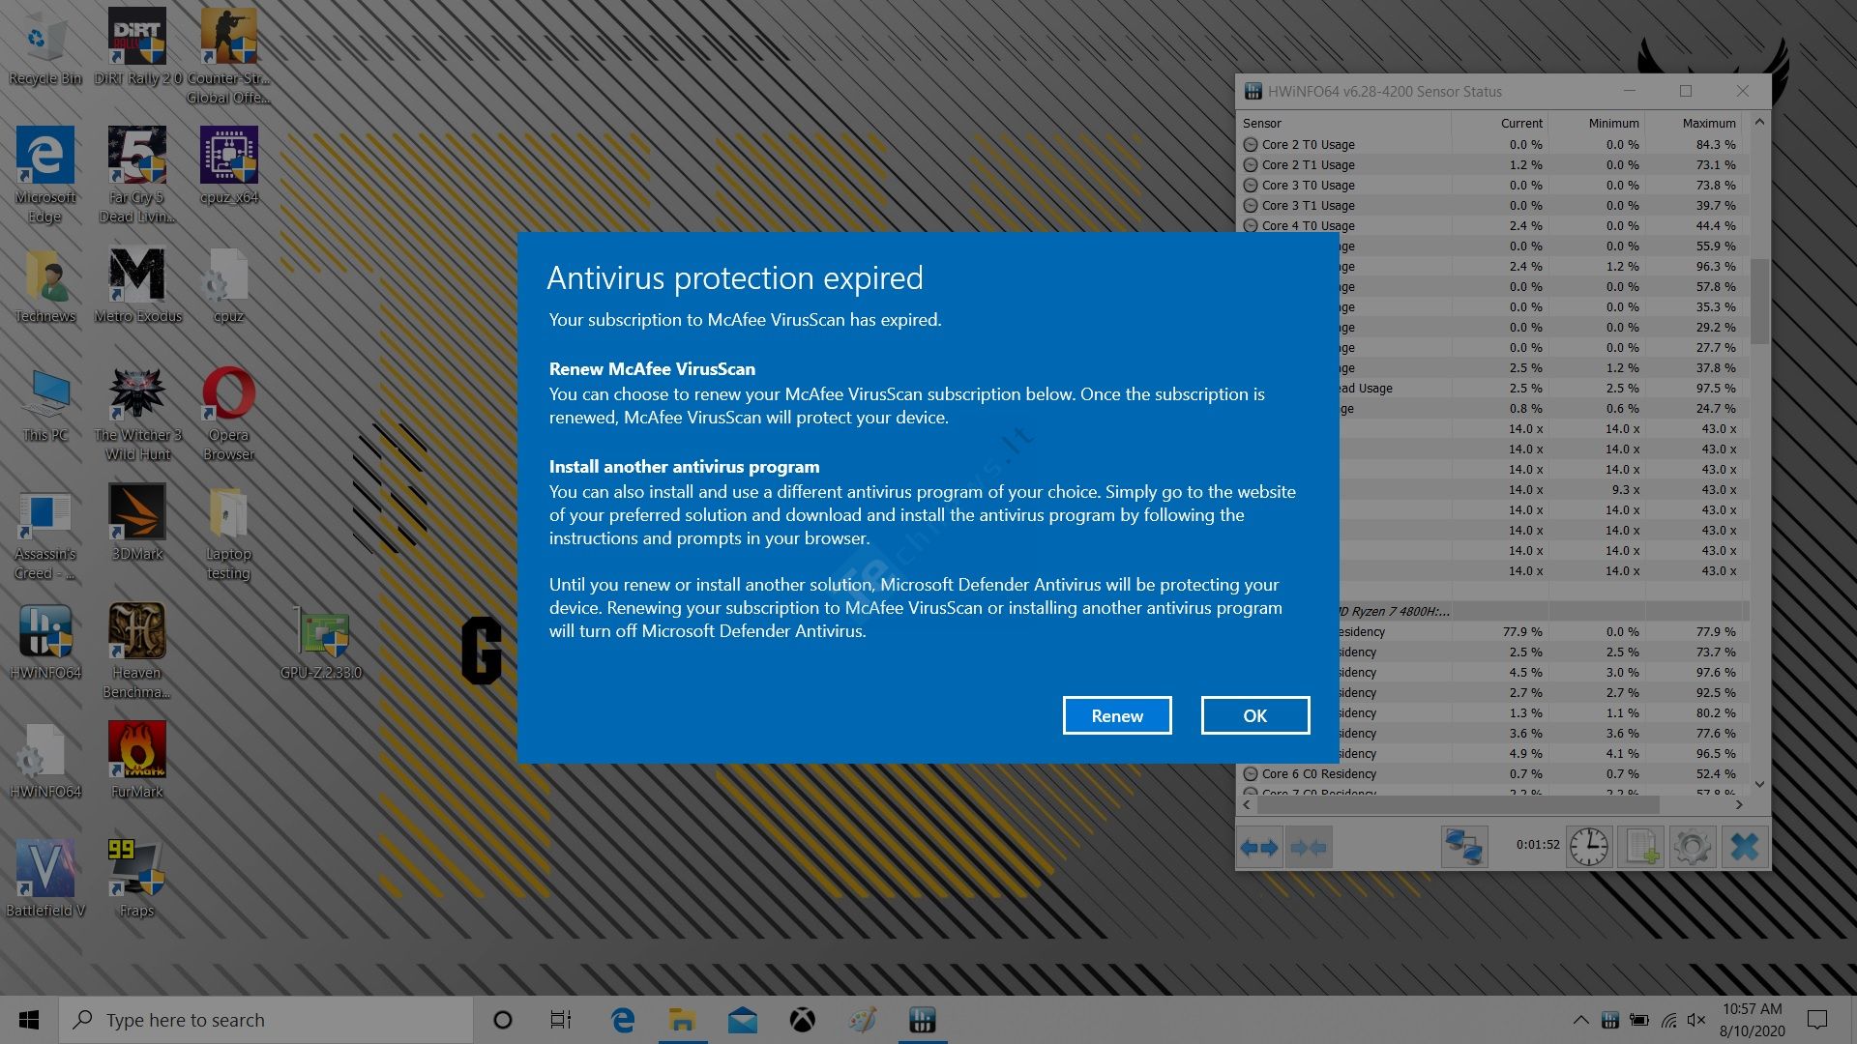Click the Current column header in HWiNFO64

point(1500,123)
